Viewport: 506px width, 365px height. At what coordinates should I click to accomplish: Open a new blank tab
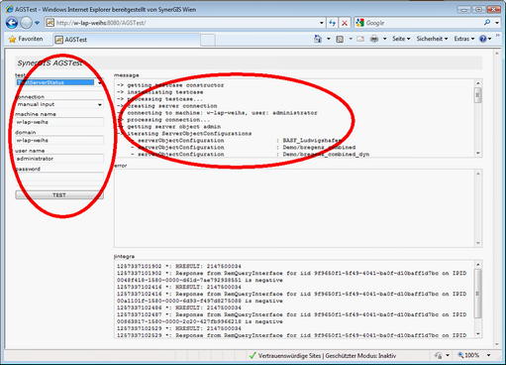(208, 40)
